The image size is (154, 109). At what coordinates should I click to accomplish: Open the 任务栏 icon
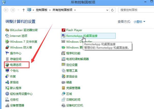[7, 100]
